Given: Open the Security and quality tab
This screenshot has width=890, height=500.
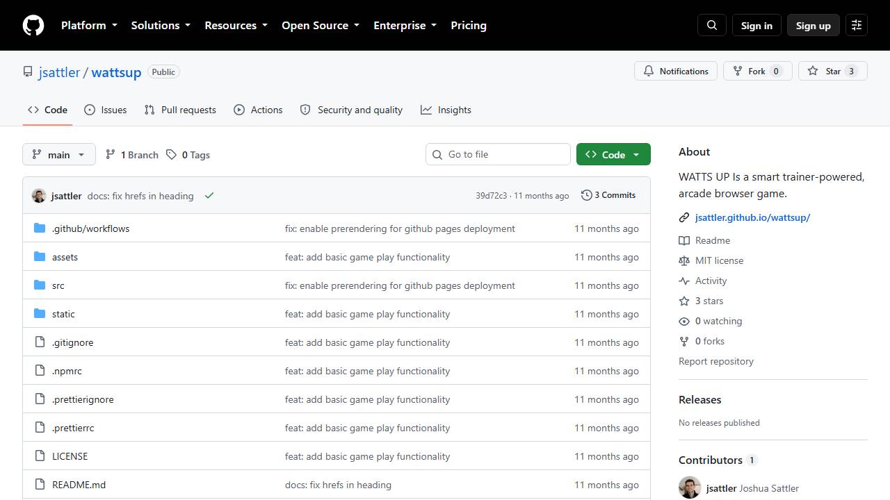Looking at the screenshot, I should point(351,110).
